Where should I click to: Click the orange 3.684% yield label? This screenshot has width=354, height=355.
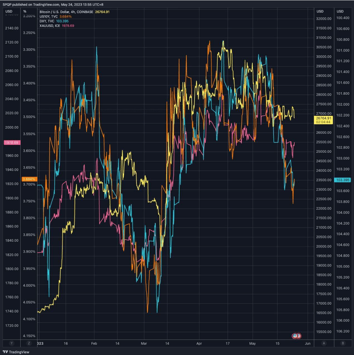click(29, 179)
